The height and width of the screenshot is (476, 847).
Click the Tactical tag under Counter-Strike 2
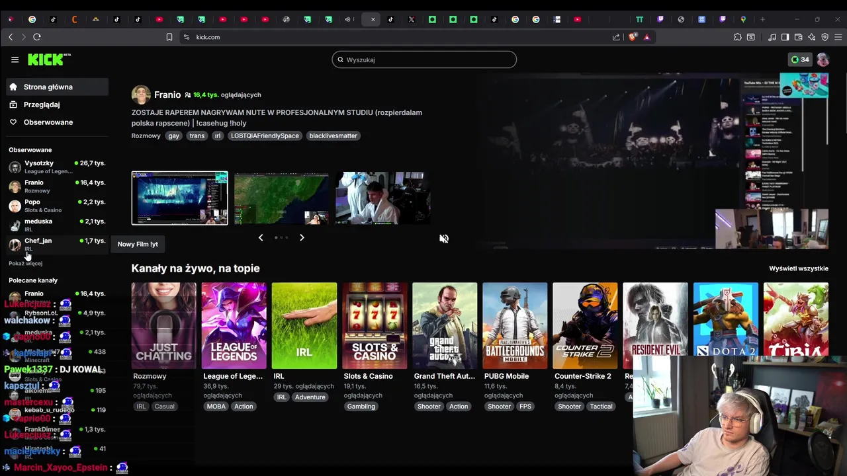pos(601,407)
